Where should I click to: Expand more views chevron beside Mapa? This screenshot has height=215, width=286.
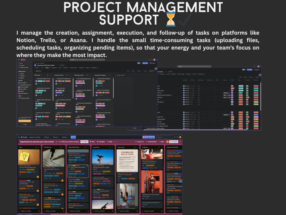point(115,142)
